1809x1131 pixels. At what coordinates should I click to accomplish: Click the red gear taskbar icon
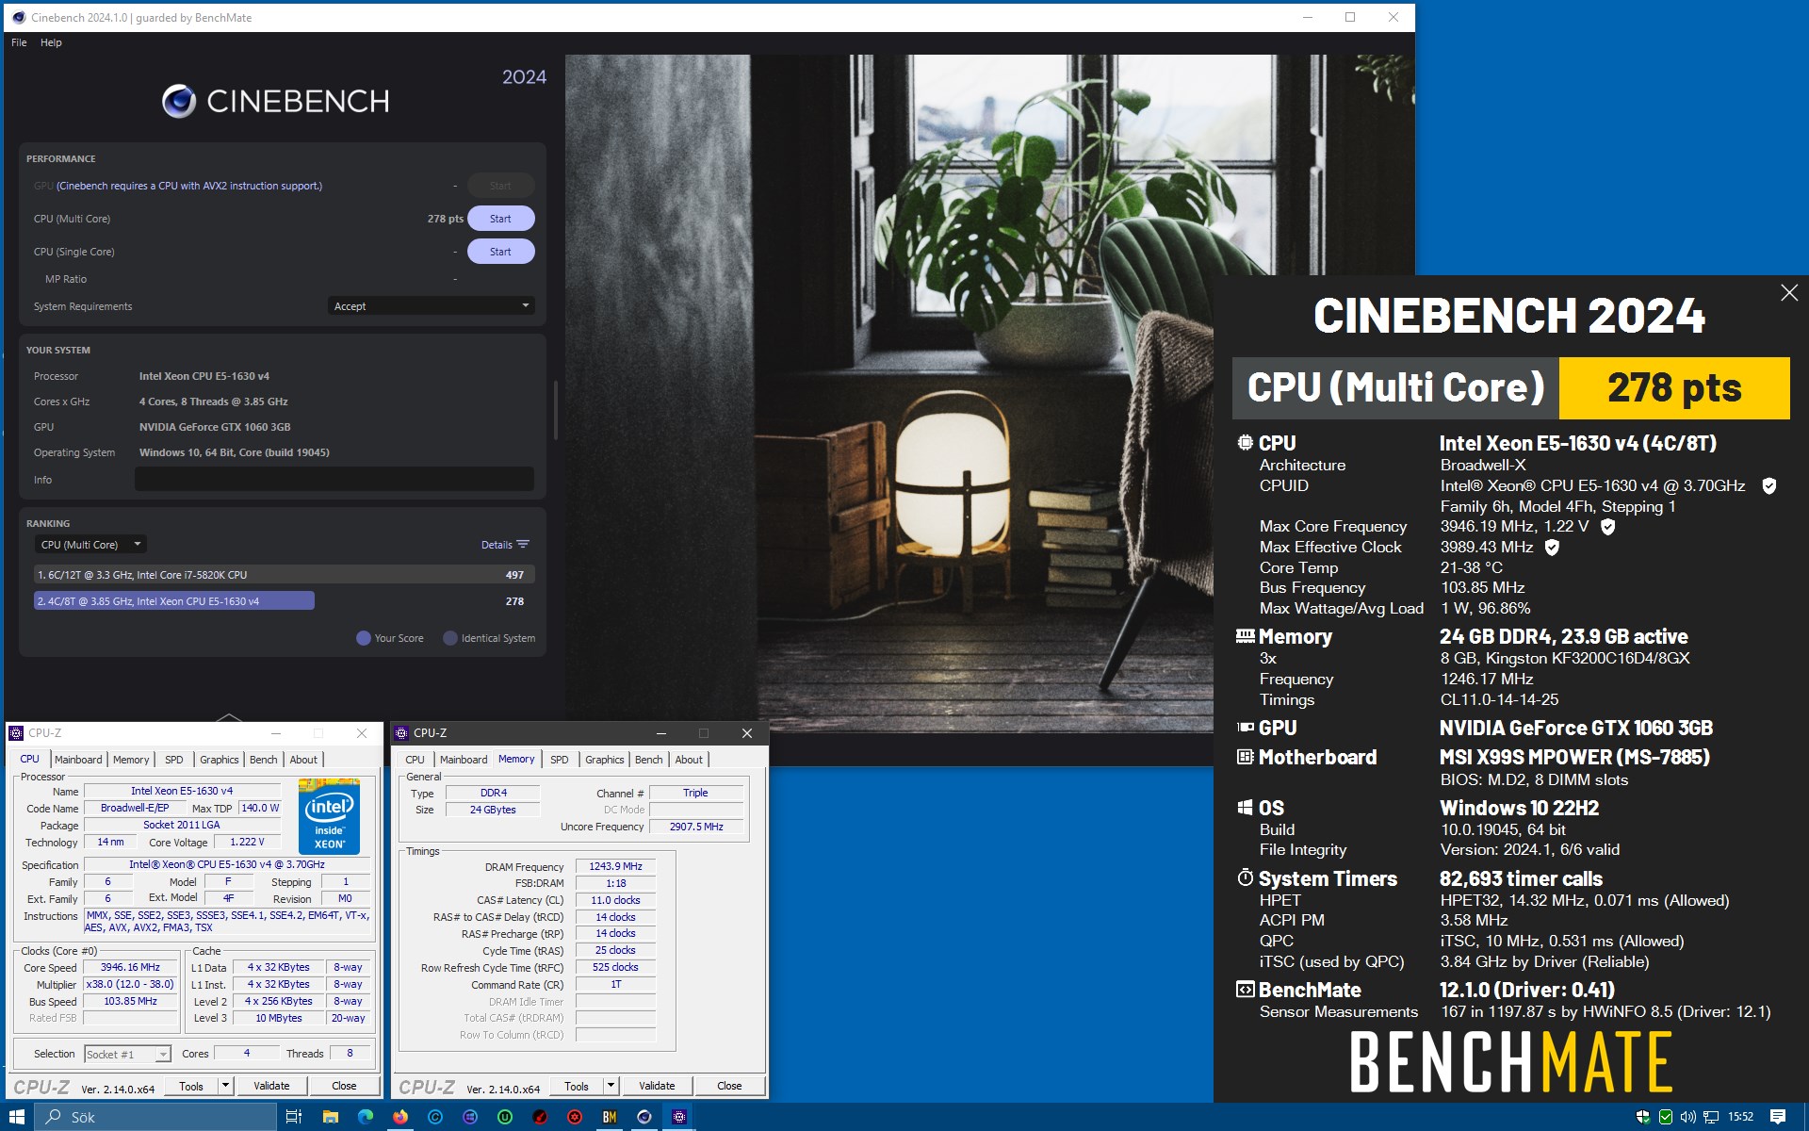coord(575,1117)
